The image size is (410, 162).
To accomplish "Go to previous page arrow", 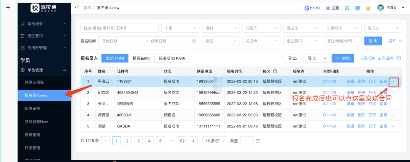I will click(x=105, y=141).
